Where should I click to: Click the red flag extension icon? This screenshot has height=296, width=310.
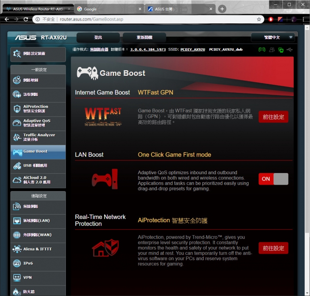[x=280, y=19]
